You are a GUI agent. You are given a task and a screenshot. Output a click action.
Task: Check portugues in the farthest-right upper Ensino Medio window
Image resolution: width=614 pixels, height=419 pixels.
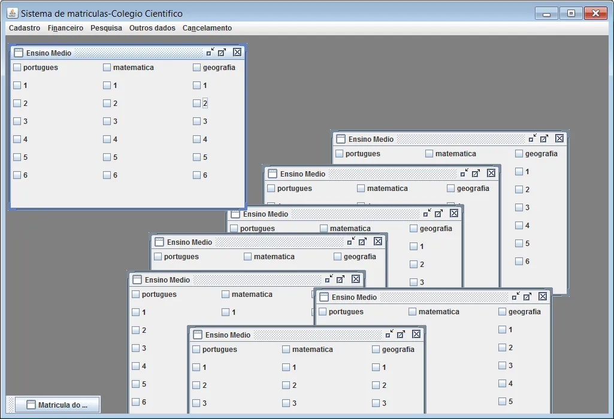358,154
